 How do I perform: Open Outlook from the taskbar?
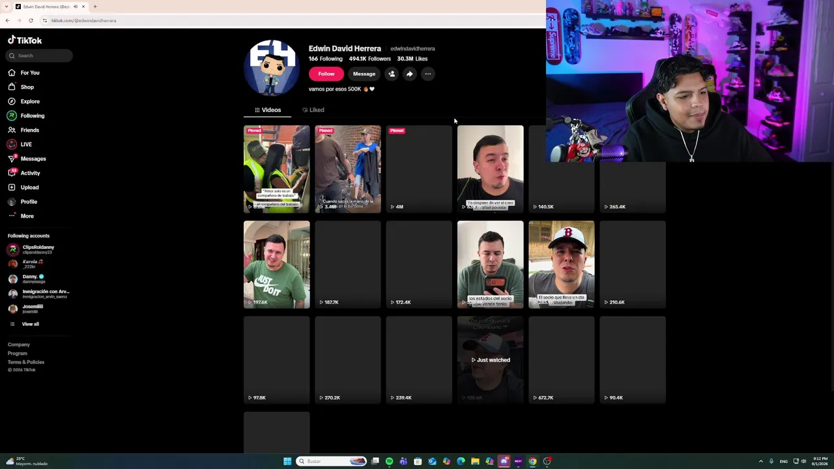click(432, 461)
